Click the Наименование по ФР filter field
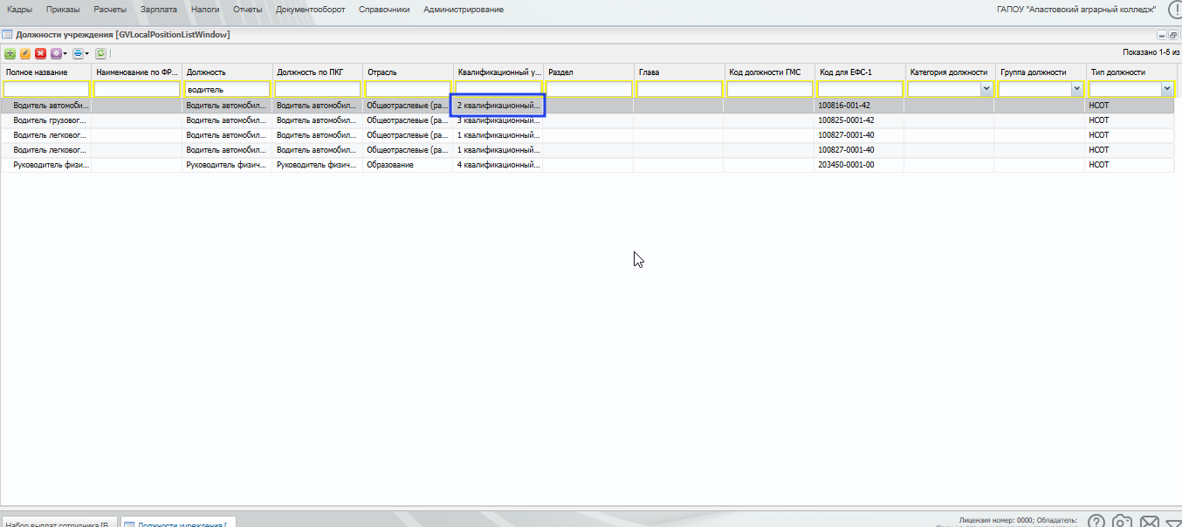This screenshot has height=527, width=1182. (x=137, y=89)
